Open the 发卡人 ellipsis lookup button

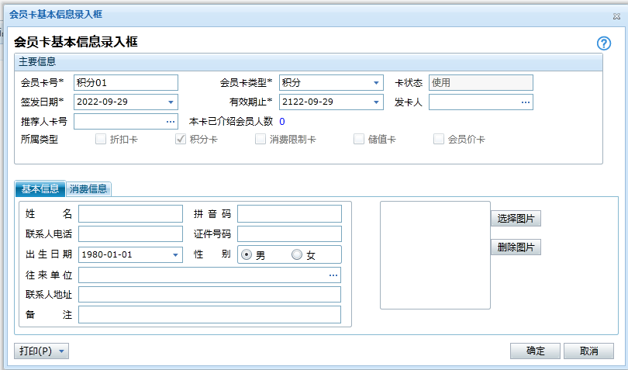click(x=525, y=102)
